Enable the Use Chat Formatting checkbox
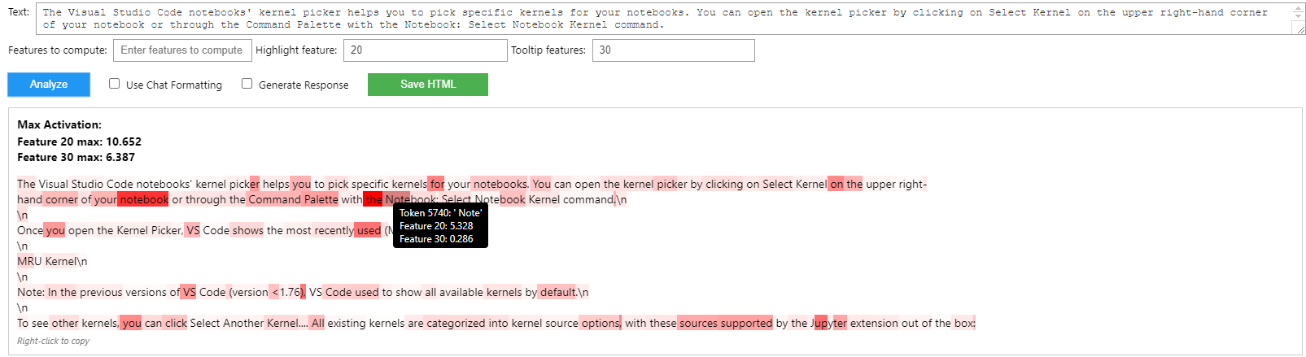The height and width of the screenshot is (357, 1306). point(115,84)
